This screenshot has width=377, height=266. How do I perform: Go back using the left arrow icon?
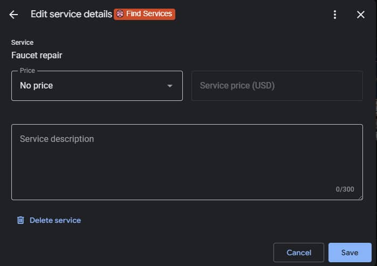pos(13,15)
